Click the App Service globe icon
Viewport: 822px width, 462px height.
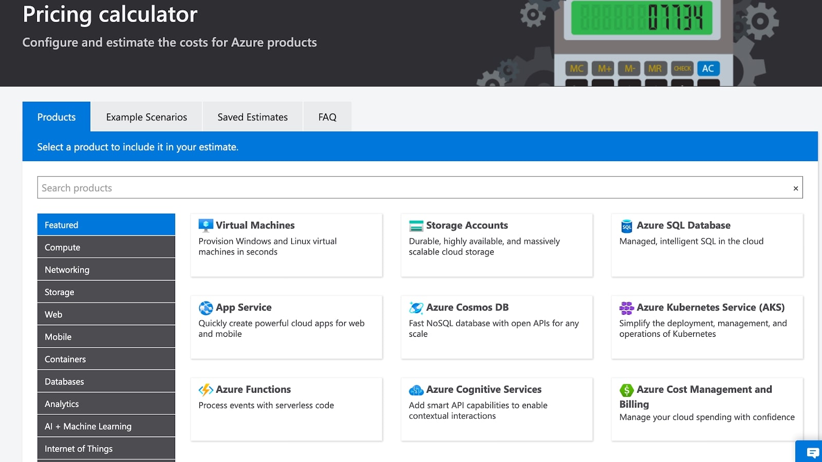coord(206,308)
